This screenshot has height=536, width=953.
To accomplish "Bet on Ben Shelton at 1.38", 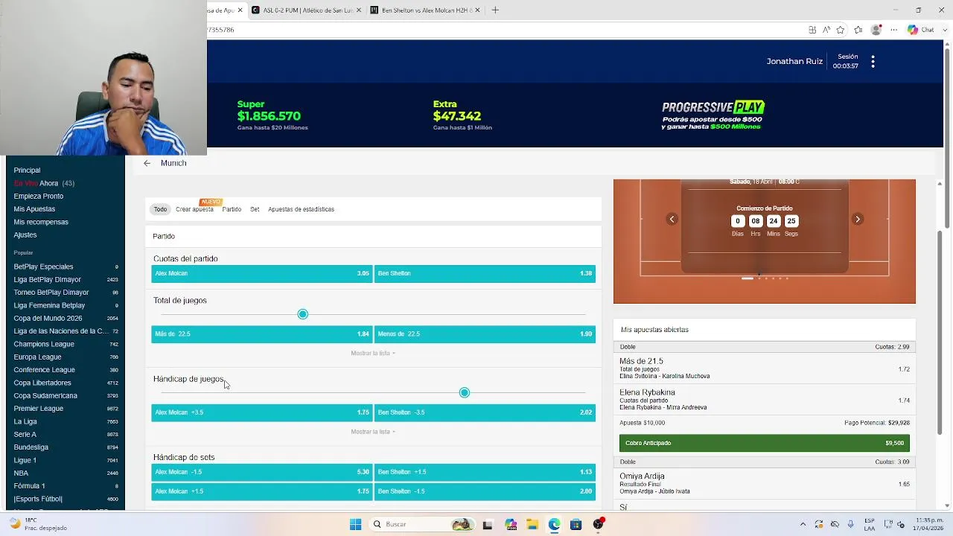I will click(x=485, y=273).
